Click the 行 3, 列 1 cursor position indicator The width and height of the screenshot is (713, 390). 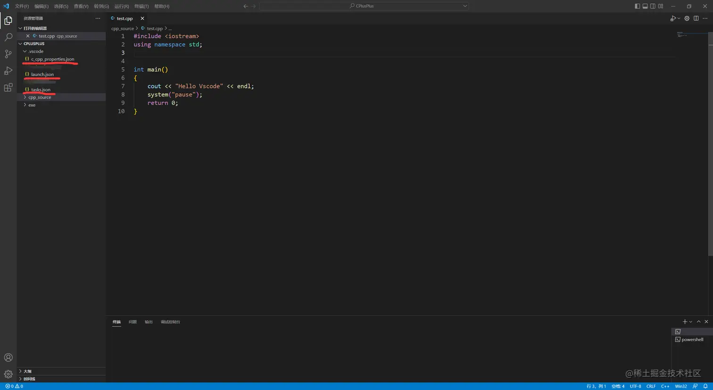596,386
